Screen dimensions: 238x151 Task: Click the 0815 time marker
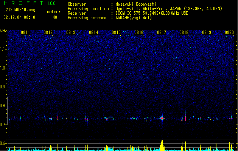116,32
